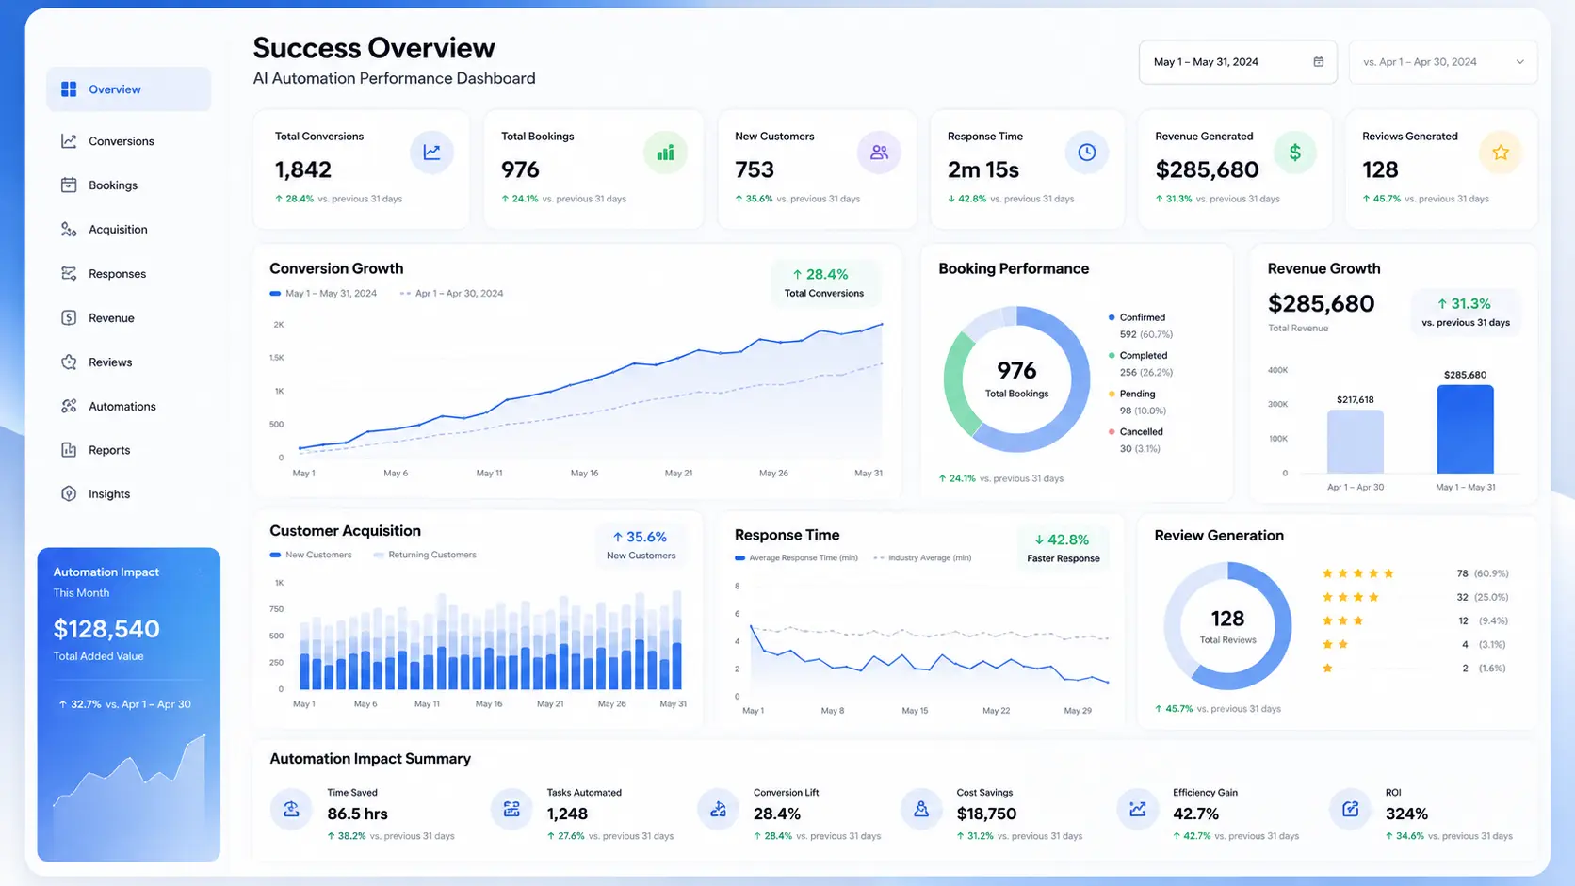Click the calendar icon in date range field
The image size is (1575, 886).
1318,62
